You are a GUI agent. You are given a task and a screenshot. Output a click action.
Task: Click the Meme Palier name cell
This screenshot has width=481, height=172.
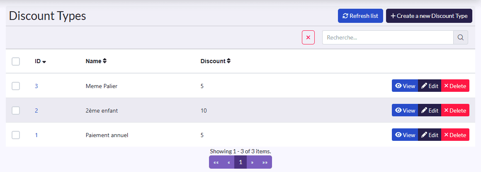102,86
